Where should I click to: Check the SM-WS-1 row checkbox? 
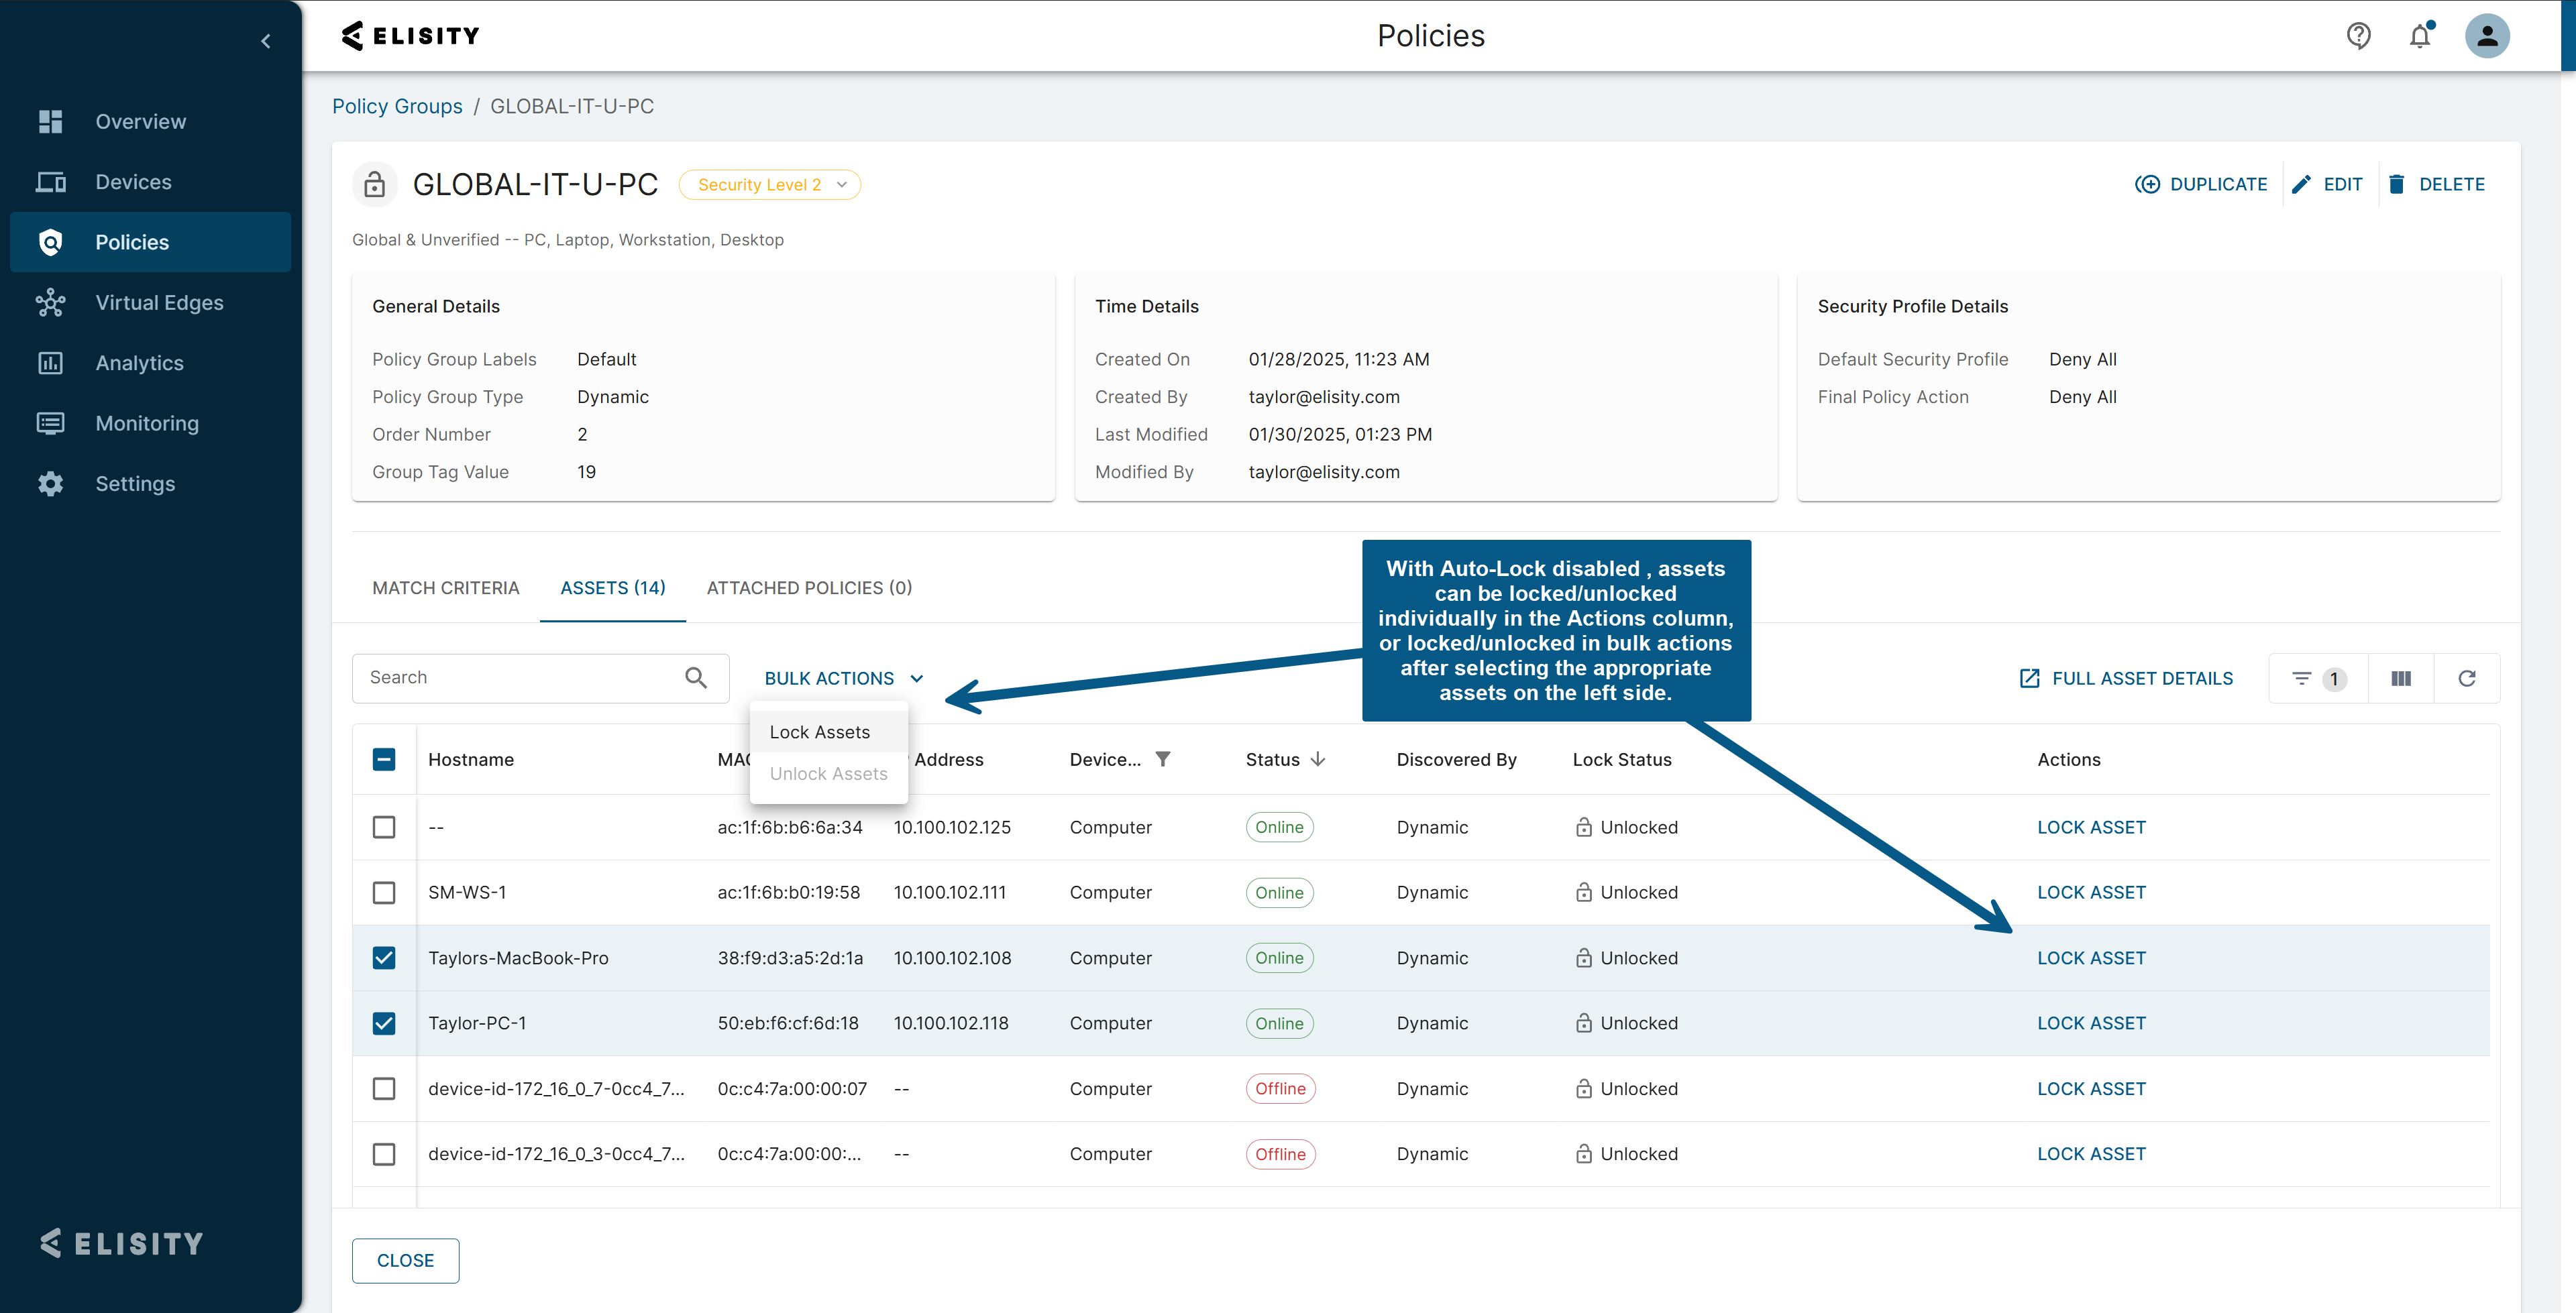point(384,892)
